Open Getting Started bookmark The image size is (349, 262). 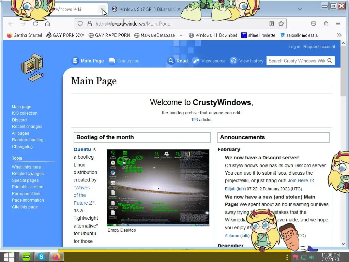click(25, 35)
